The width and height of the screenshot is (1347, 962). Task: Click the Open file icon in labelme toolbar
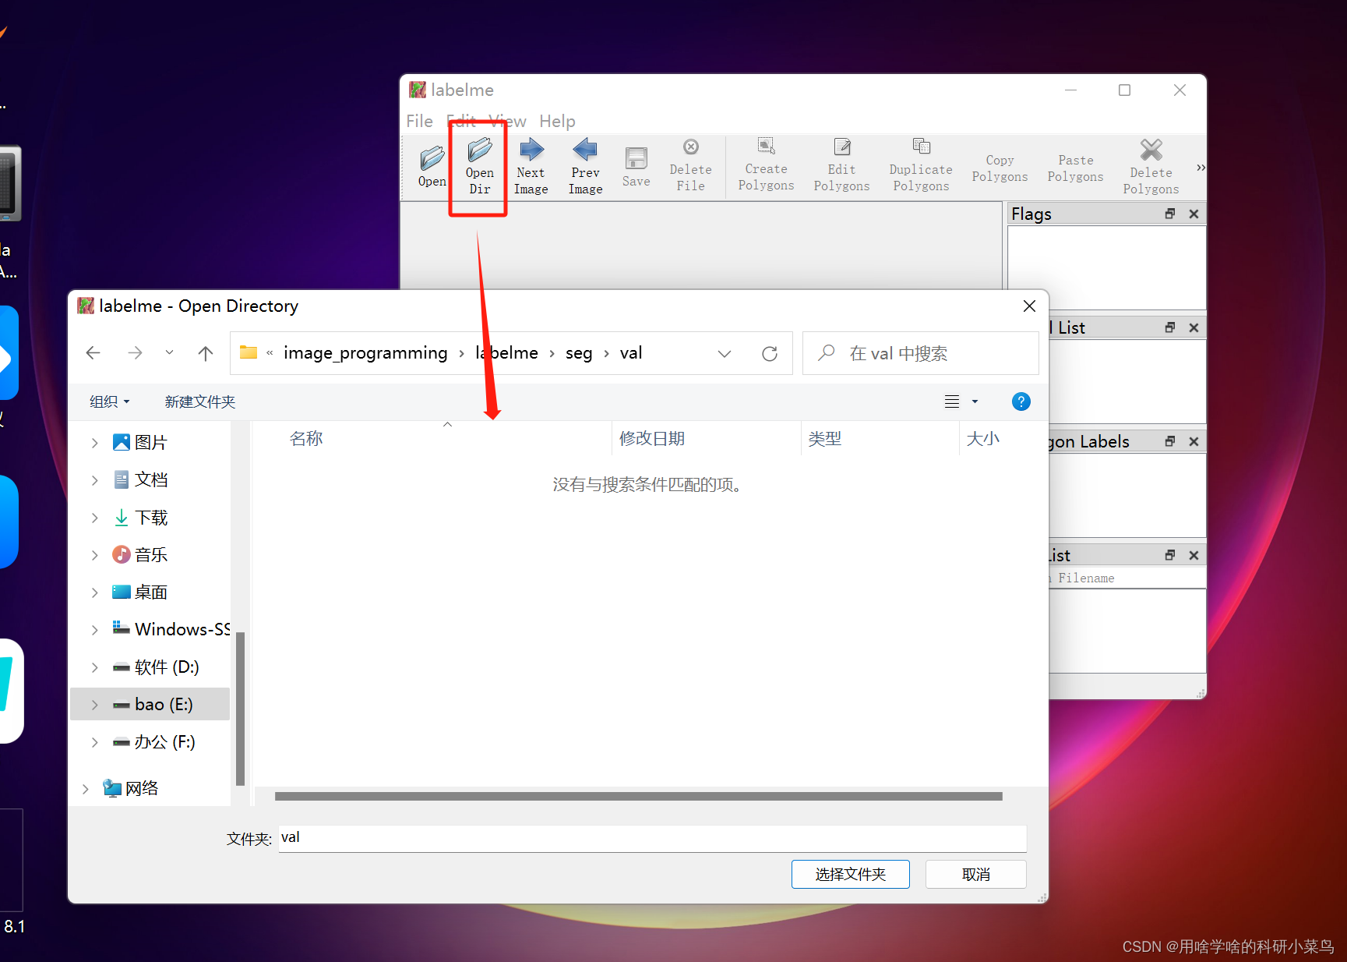pyautogui.click(x=432, y=166)
